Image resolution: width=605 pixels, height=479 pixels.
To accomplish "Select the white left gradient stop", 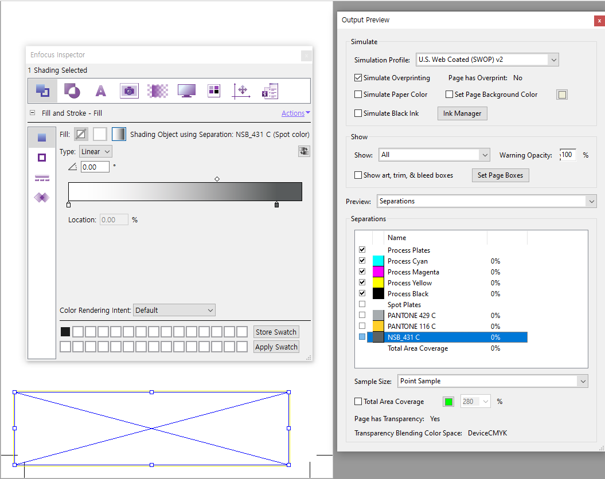I will (x=69, y=205).
